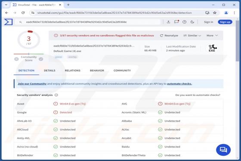Image resolution: width=241 pixels, height=161 pixels.
Task: Toggle dark mode moon icon
Action: coord(192,22)
